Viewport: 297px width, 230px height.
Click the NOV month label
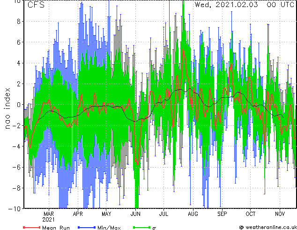point(280,214)
